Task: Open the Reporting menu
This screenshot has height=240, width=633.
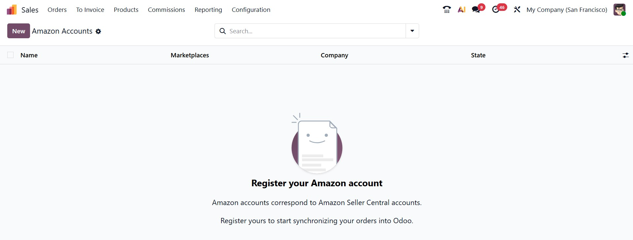Action: click(x=208, y=10)
